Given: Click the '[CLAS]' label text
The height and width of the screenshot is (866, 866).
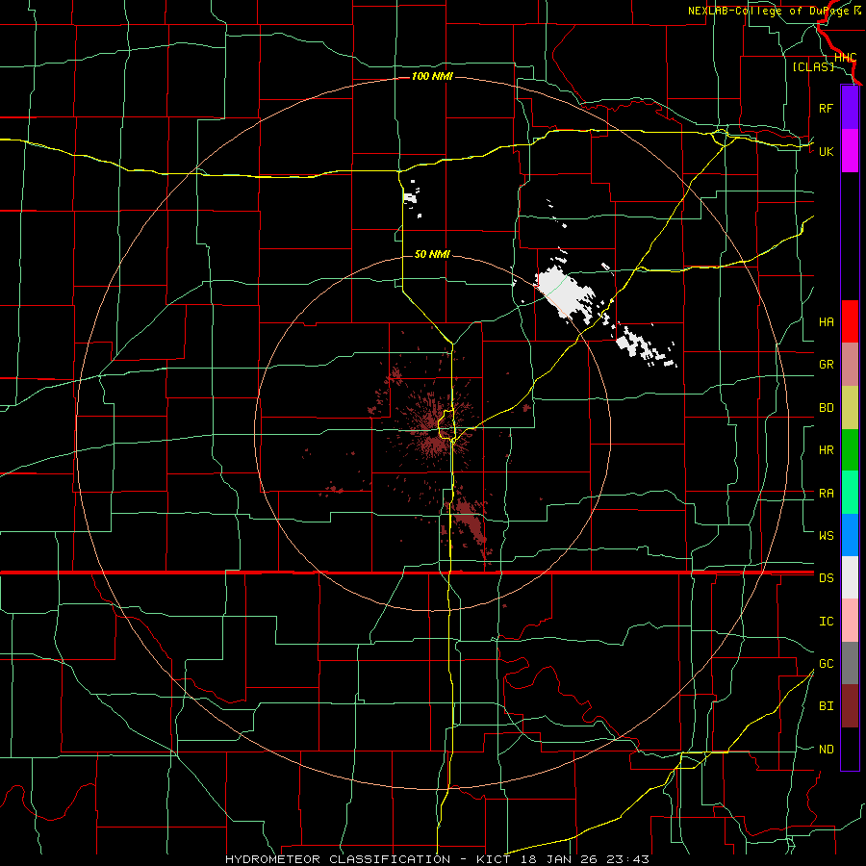Looking at the screenshot, I should coord(813,66).
